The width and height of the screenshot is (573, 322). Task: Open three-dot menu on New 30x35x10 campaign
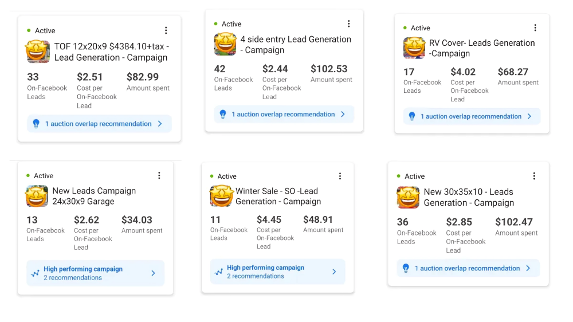point(534,176)
